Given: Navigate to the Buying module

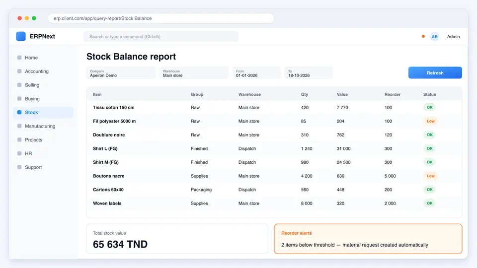Looking at the screenshot, I should point(32,99).
